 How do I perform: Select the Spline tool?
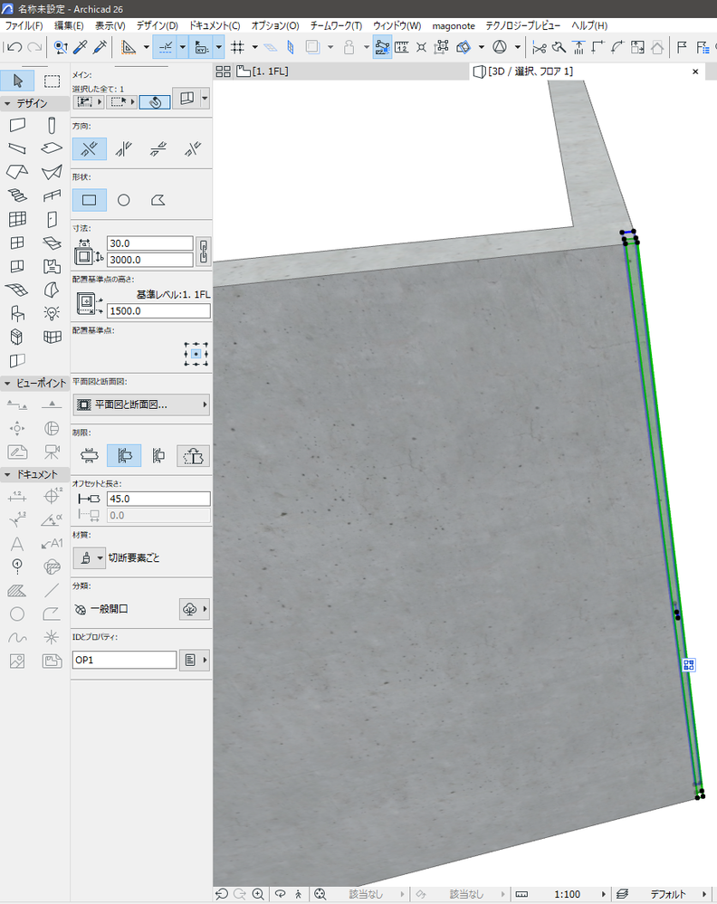pos(17,637)
